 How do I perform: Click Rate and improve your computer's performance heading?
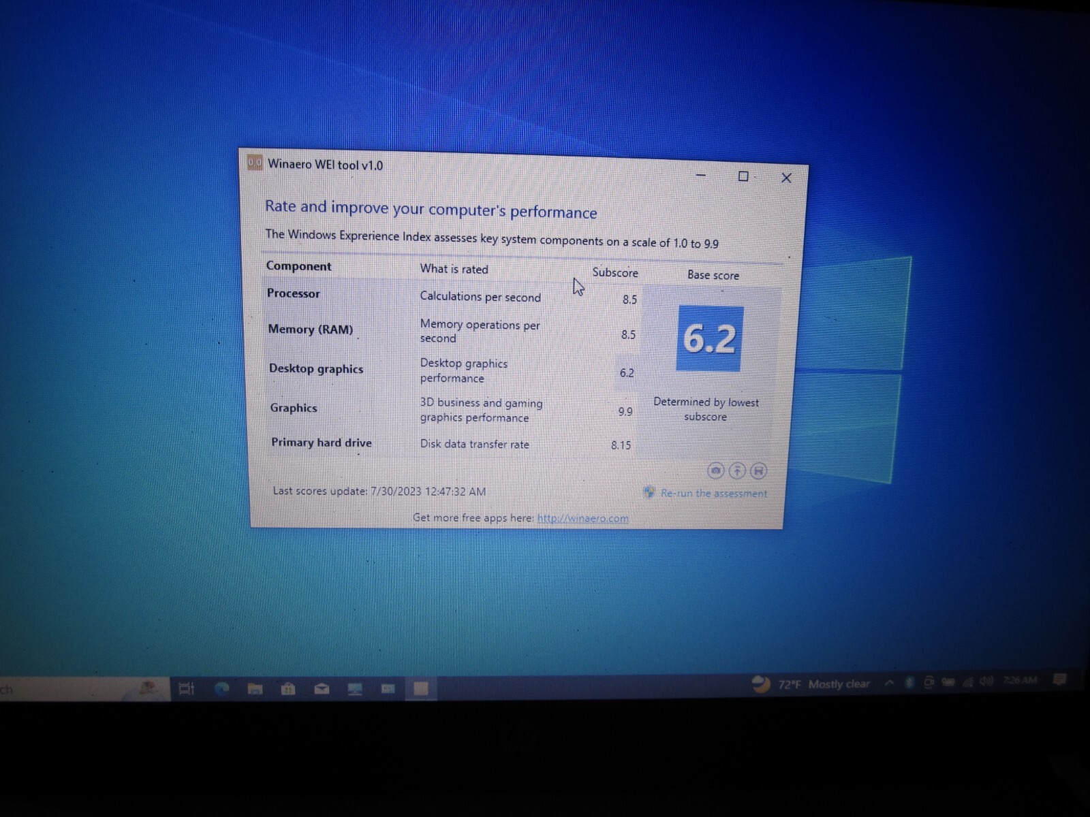point(431,209)
